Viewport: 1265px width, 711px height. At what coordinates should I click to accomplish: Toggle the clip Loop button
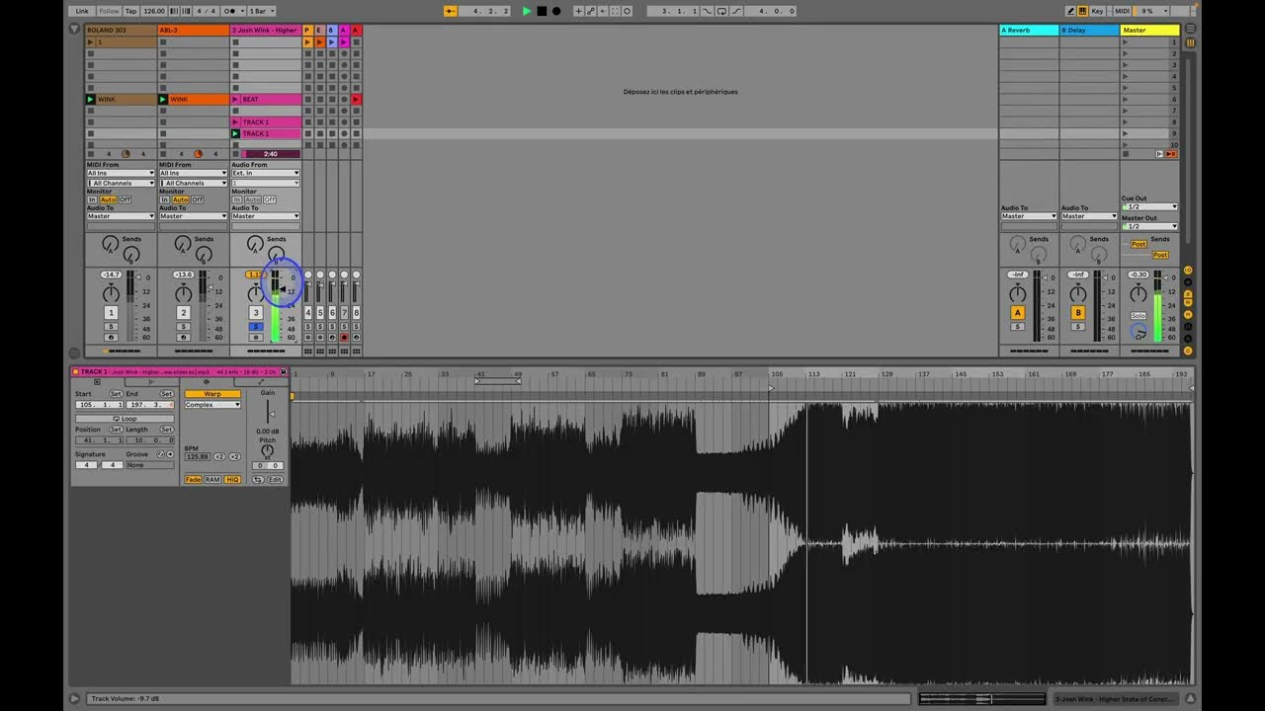pyautogui.click(x=125, y=419)
